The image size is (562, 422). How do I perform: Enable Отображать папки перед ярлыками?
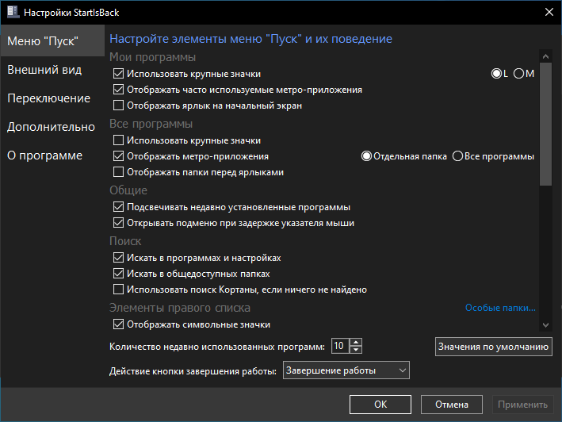click(x=118, y=172)
